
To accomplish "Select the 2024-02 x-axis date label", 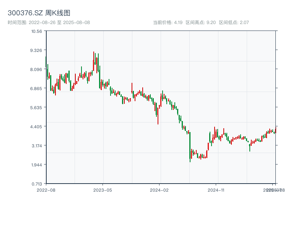I will [160, 190].
